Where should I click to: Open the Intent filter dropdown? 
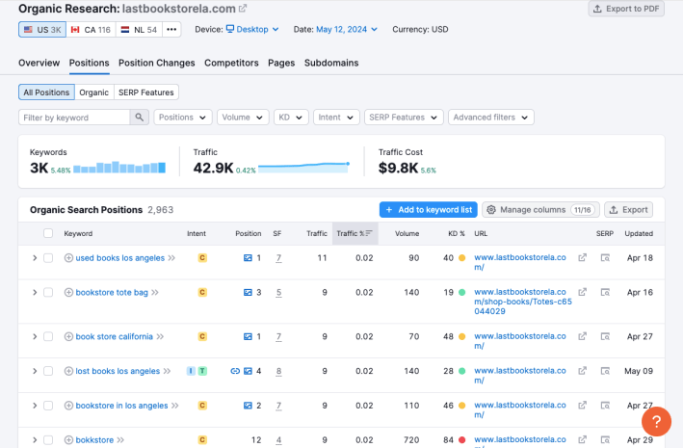pos(336,118)
